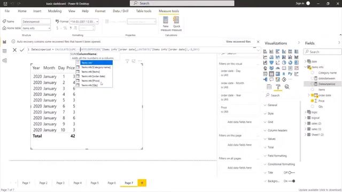Select the funnel chart visualization icon

(x=271, y=63)
